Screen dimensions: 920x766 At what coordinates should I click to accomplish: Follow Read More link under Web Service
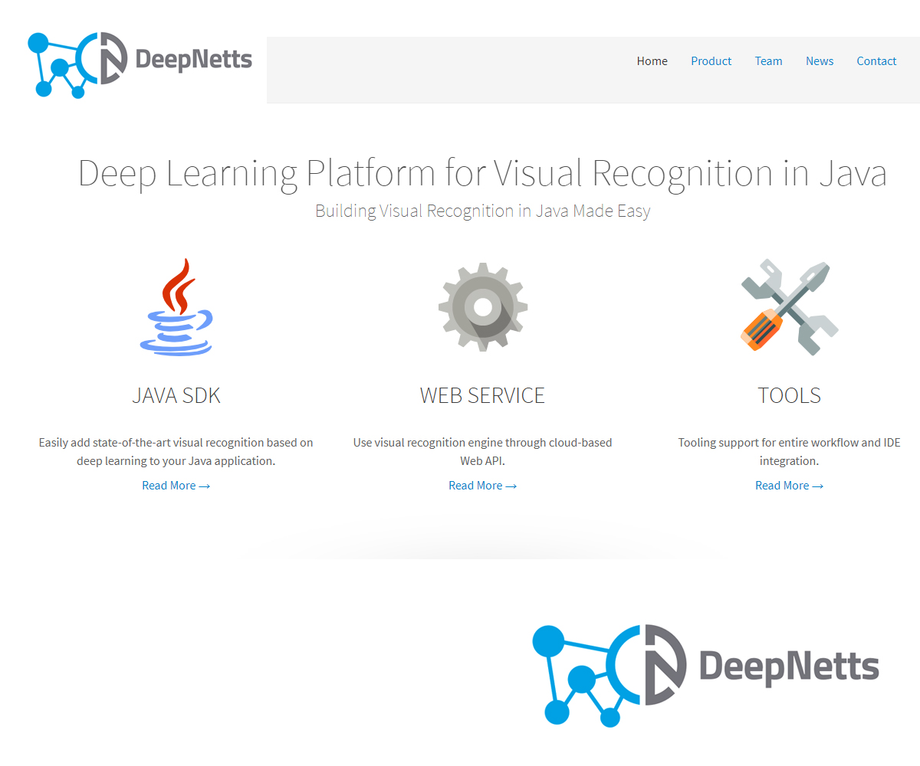483,486
